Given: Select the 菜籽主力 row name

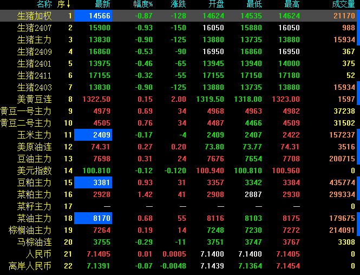Looking at the screenshot, I should (x=34, y=207).
